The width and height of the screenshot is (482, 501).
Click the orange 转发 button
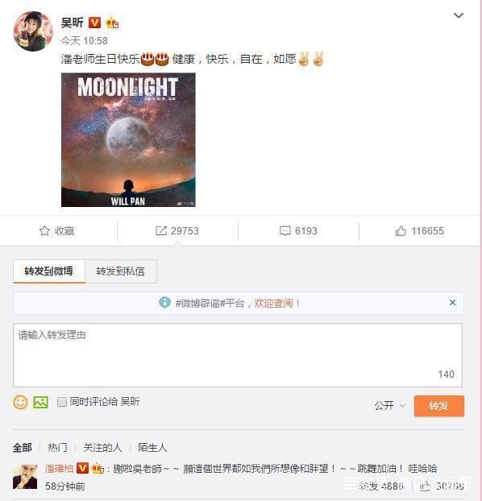point(438,406)
